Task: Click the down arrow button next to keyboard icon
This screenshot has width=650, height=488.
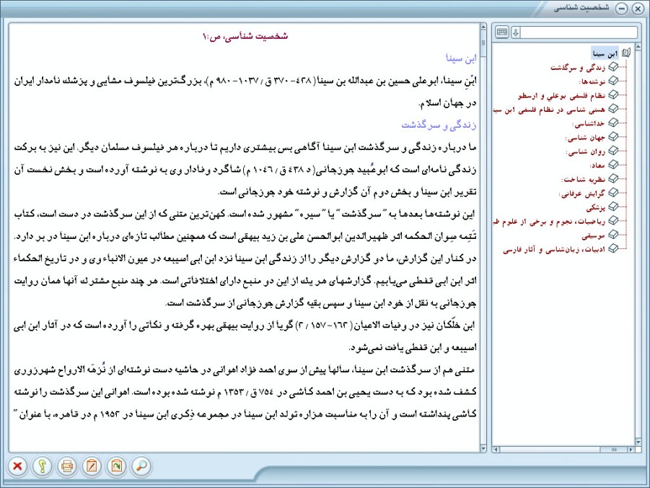Action: tap(515, 32)
